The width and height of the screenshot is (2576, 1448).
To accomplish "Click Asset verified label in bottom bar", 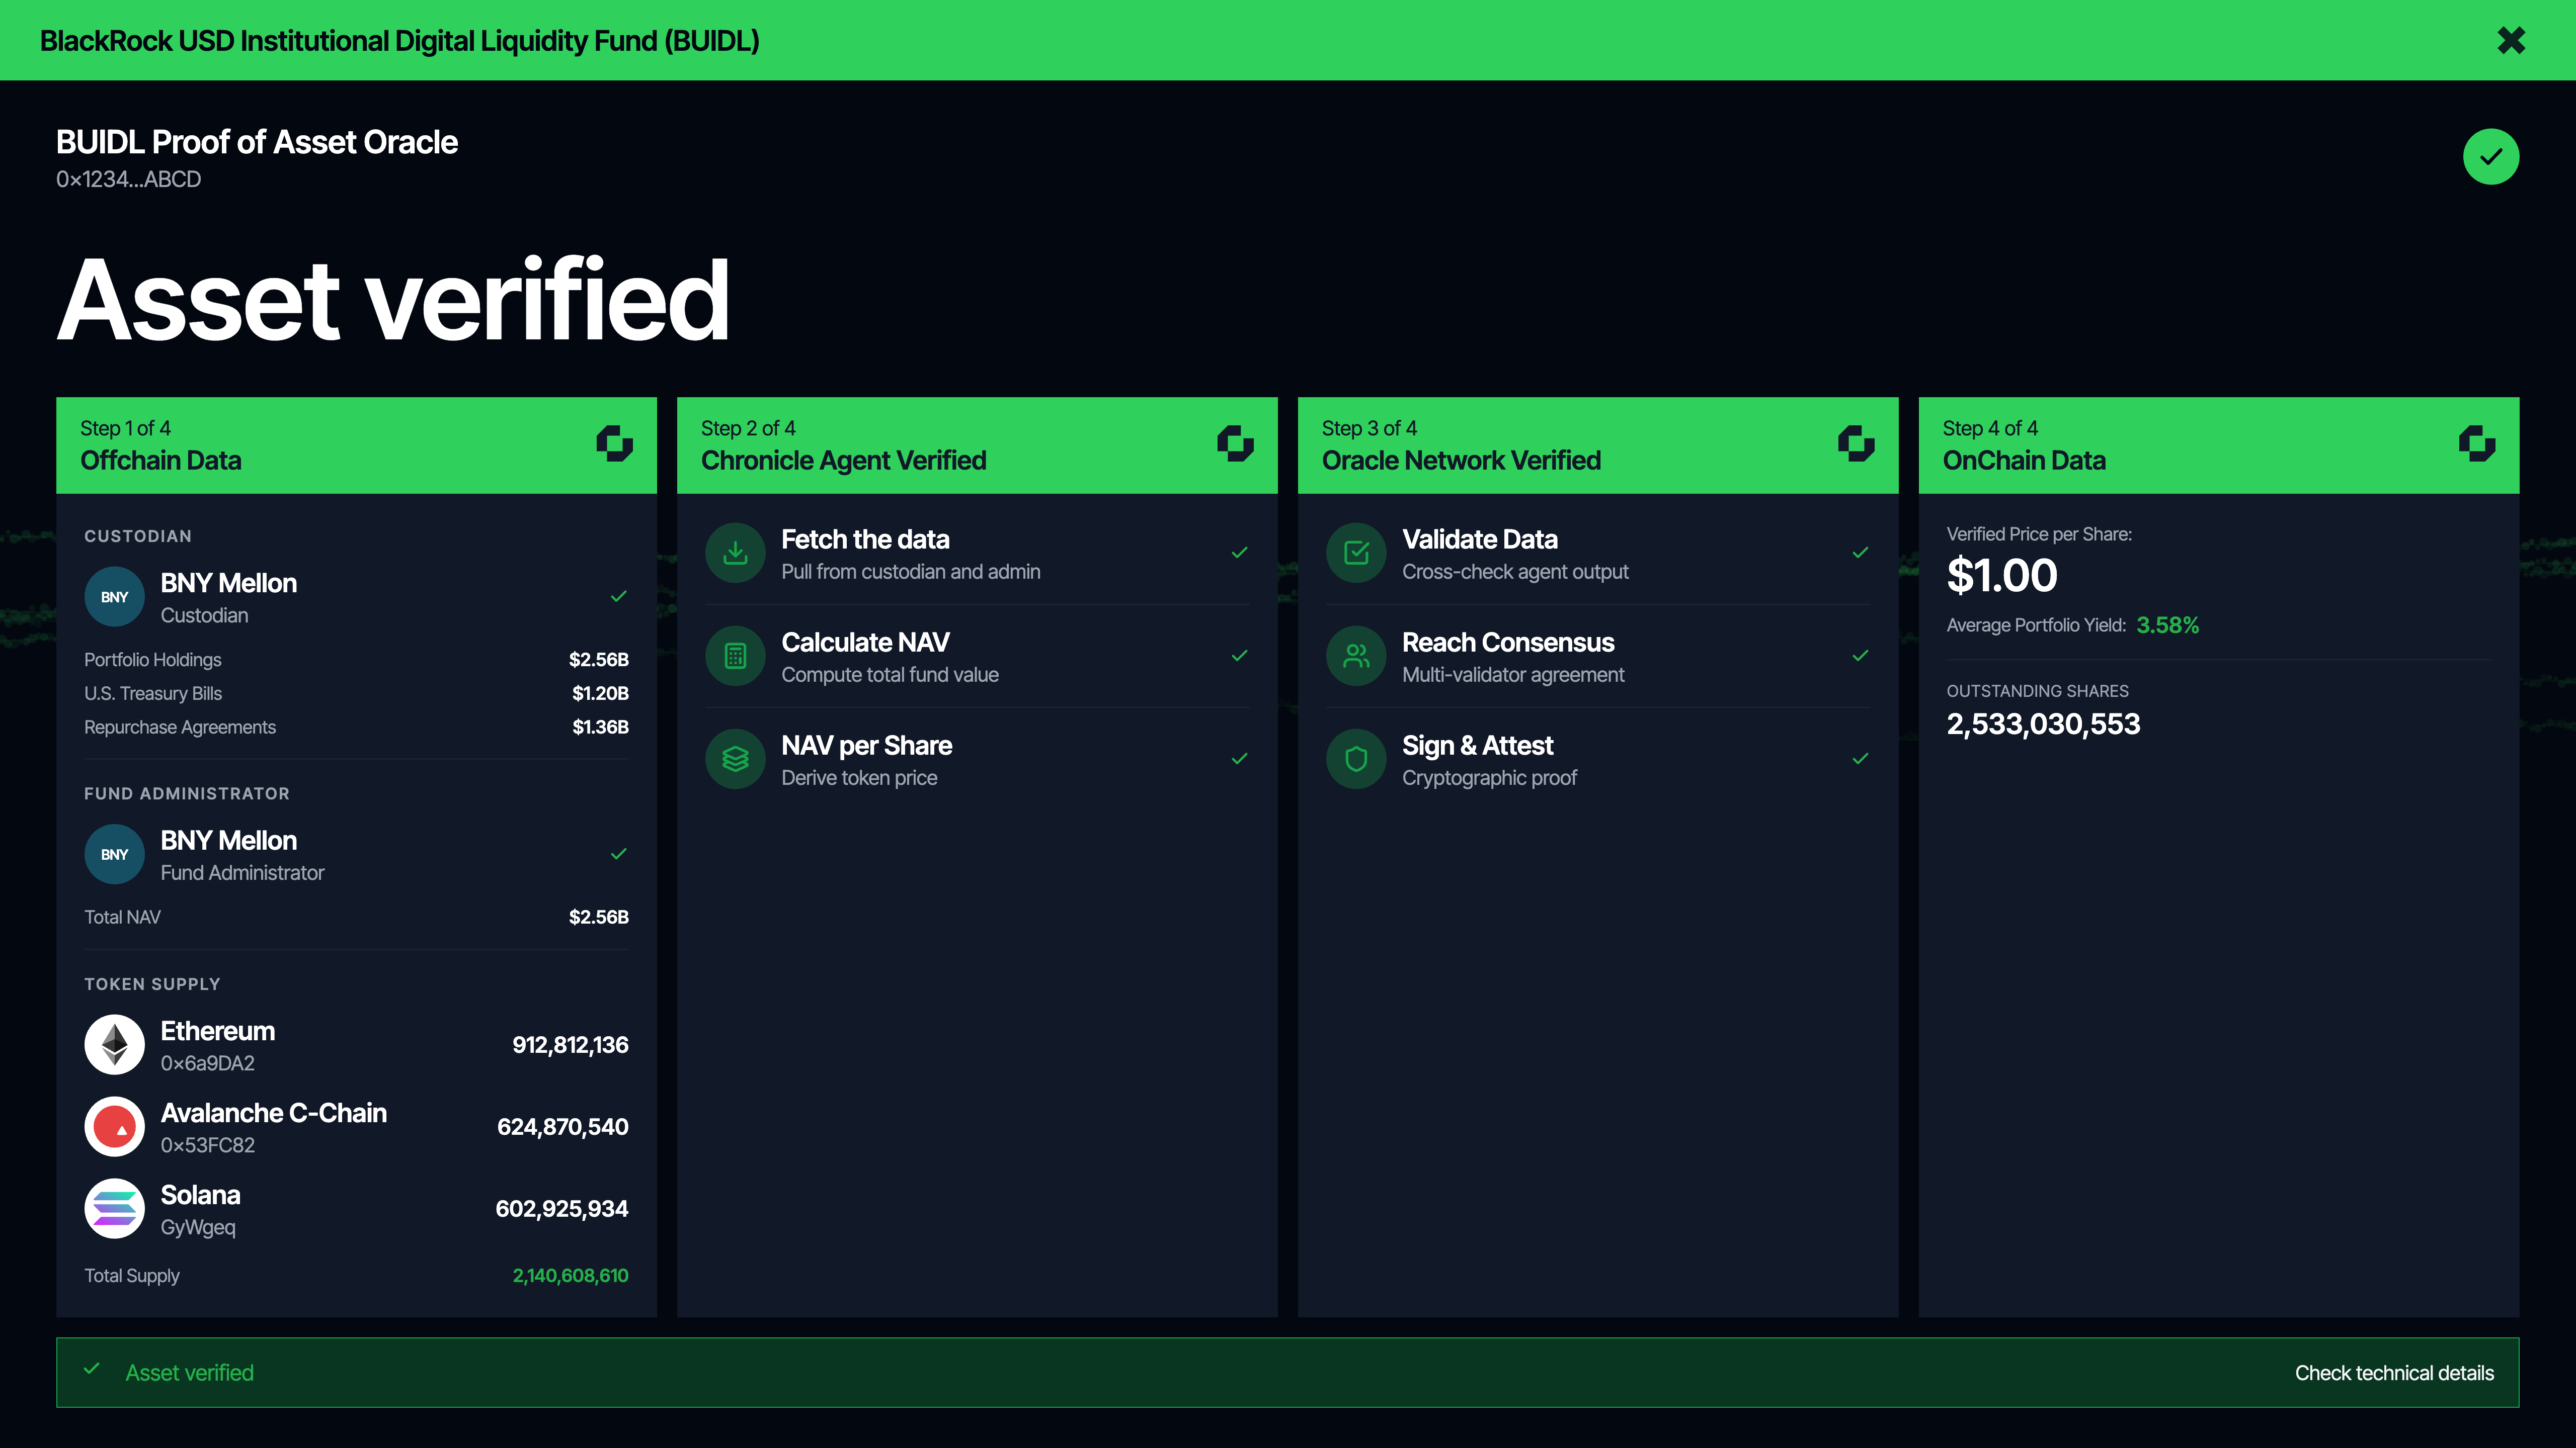I will pyautogui.click(x=189, y=1373).
